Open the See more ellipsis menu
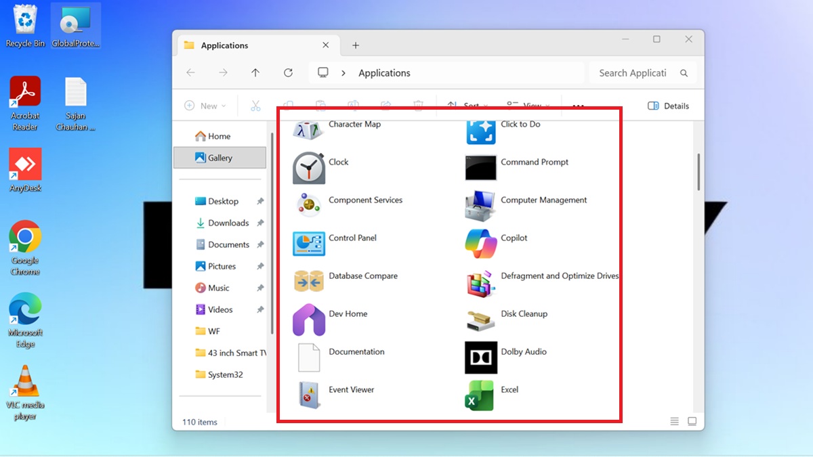The width and height of the screenshot is (813, 457). [578, 106]
